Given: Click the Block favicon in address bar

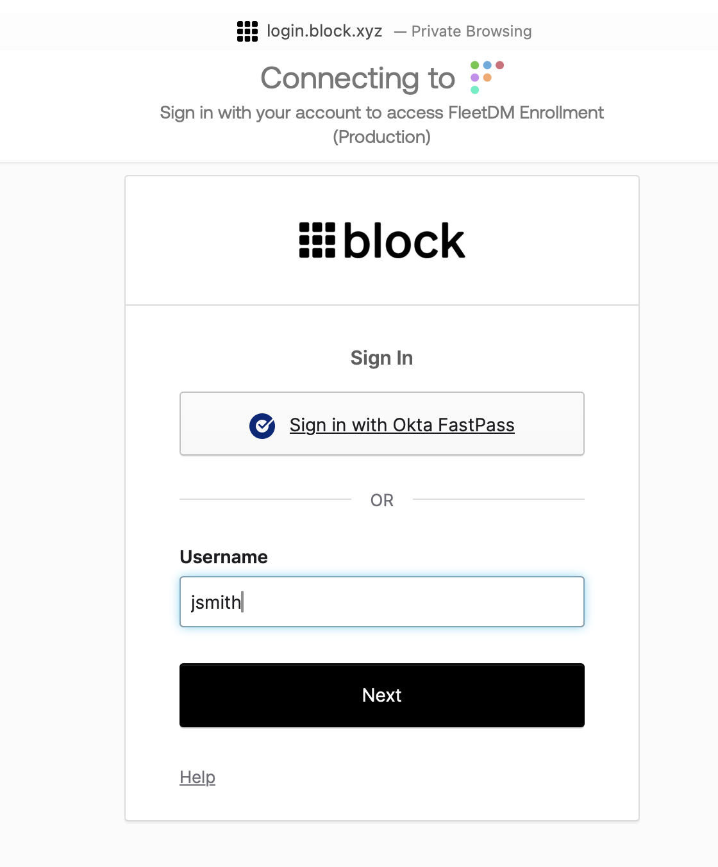Looking at the screenshot, I should [x=247, y=31].
